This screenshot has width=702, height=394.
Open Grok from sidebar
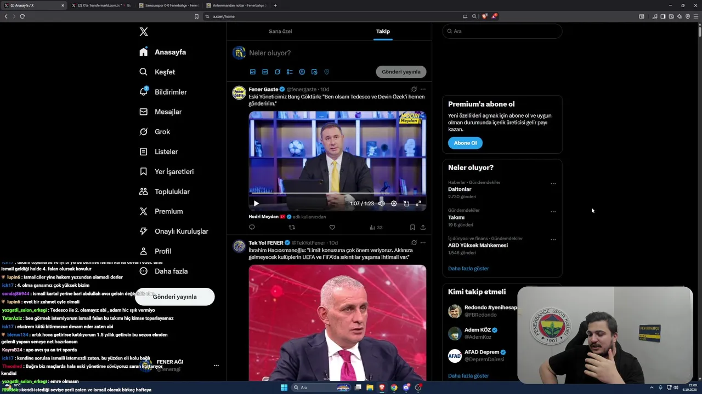click(x=155, y=132)
